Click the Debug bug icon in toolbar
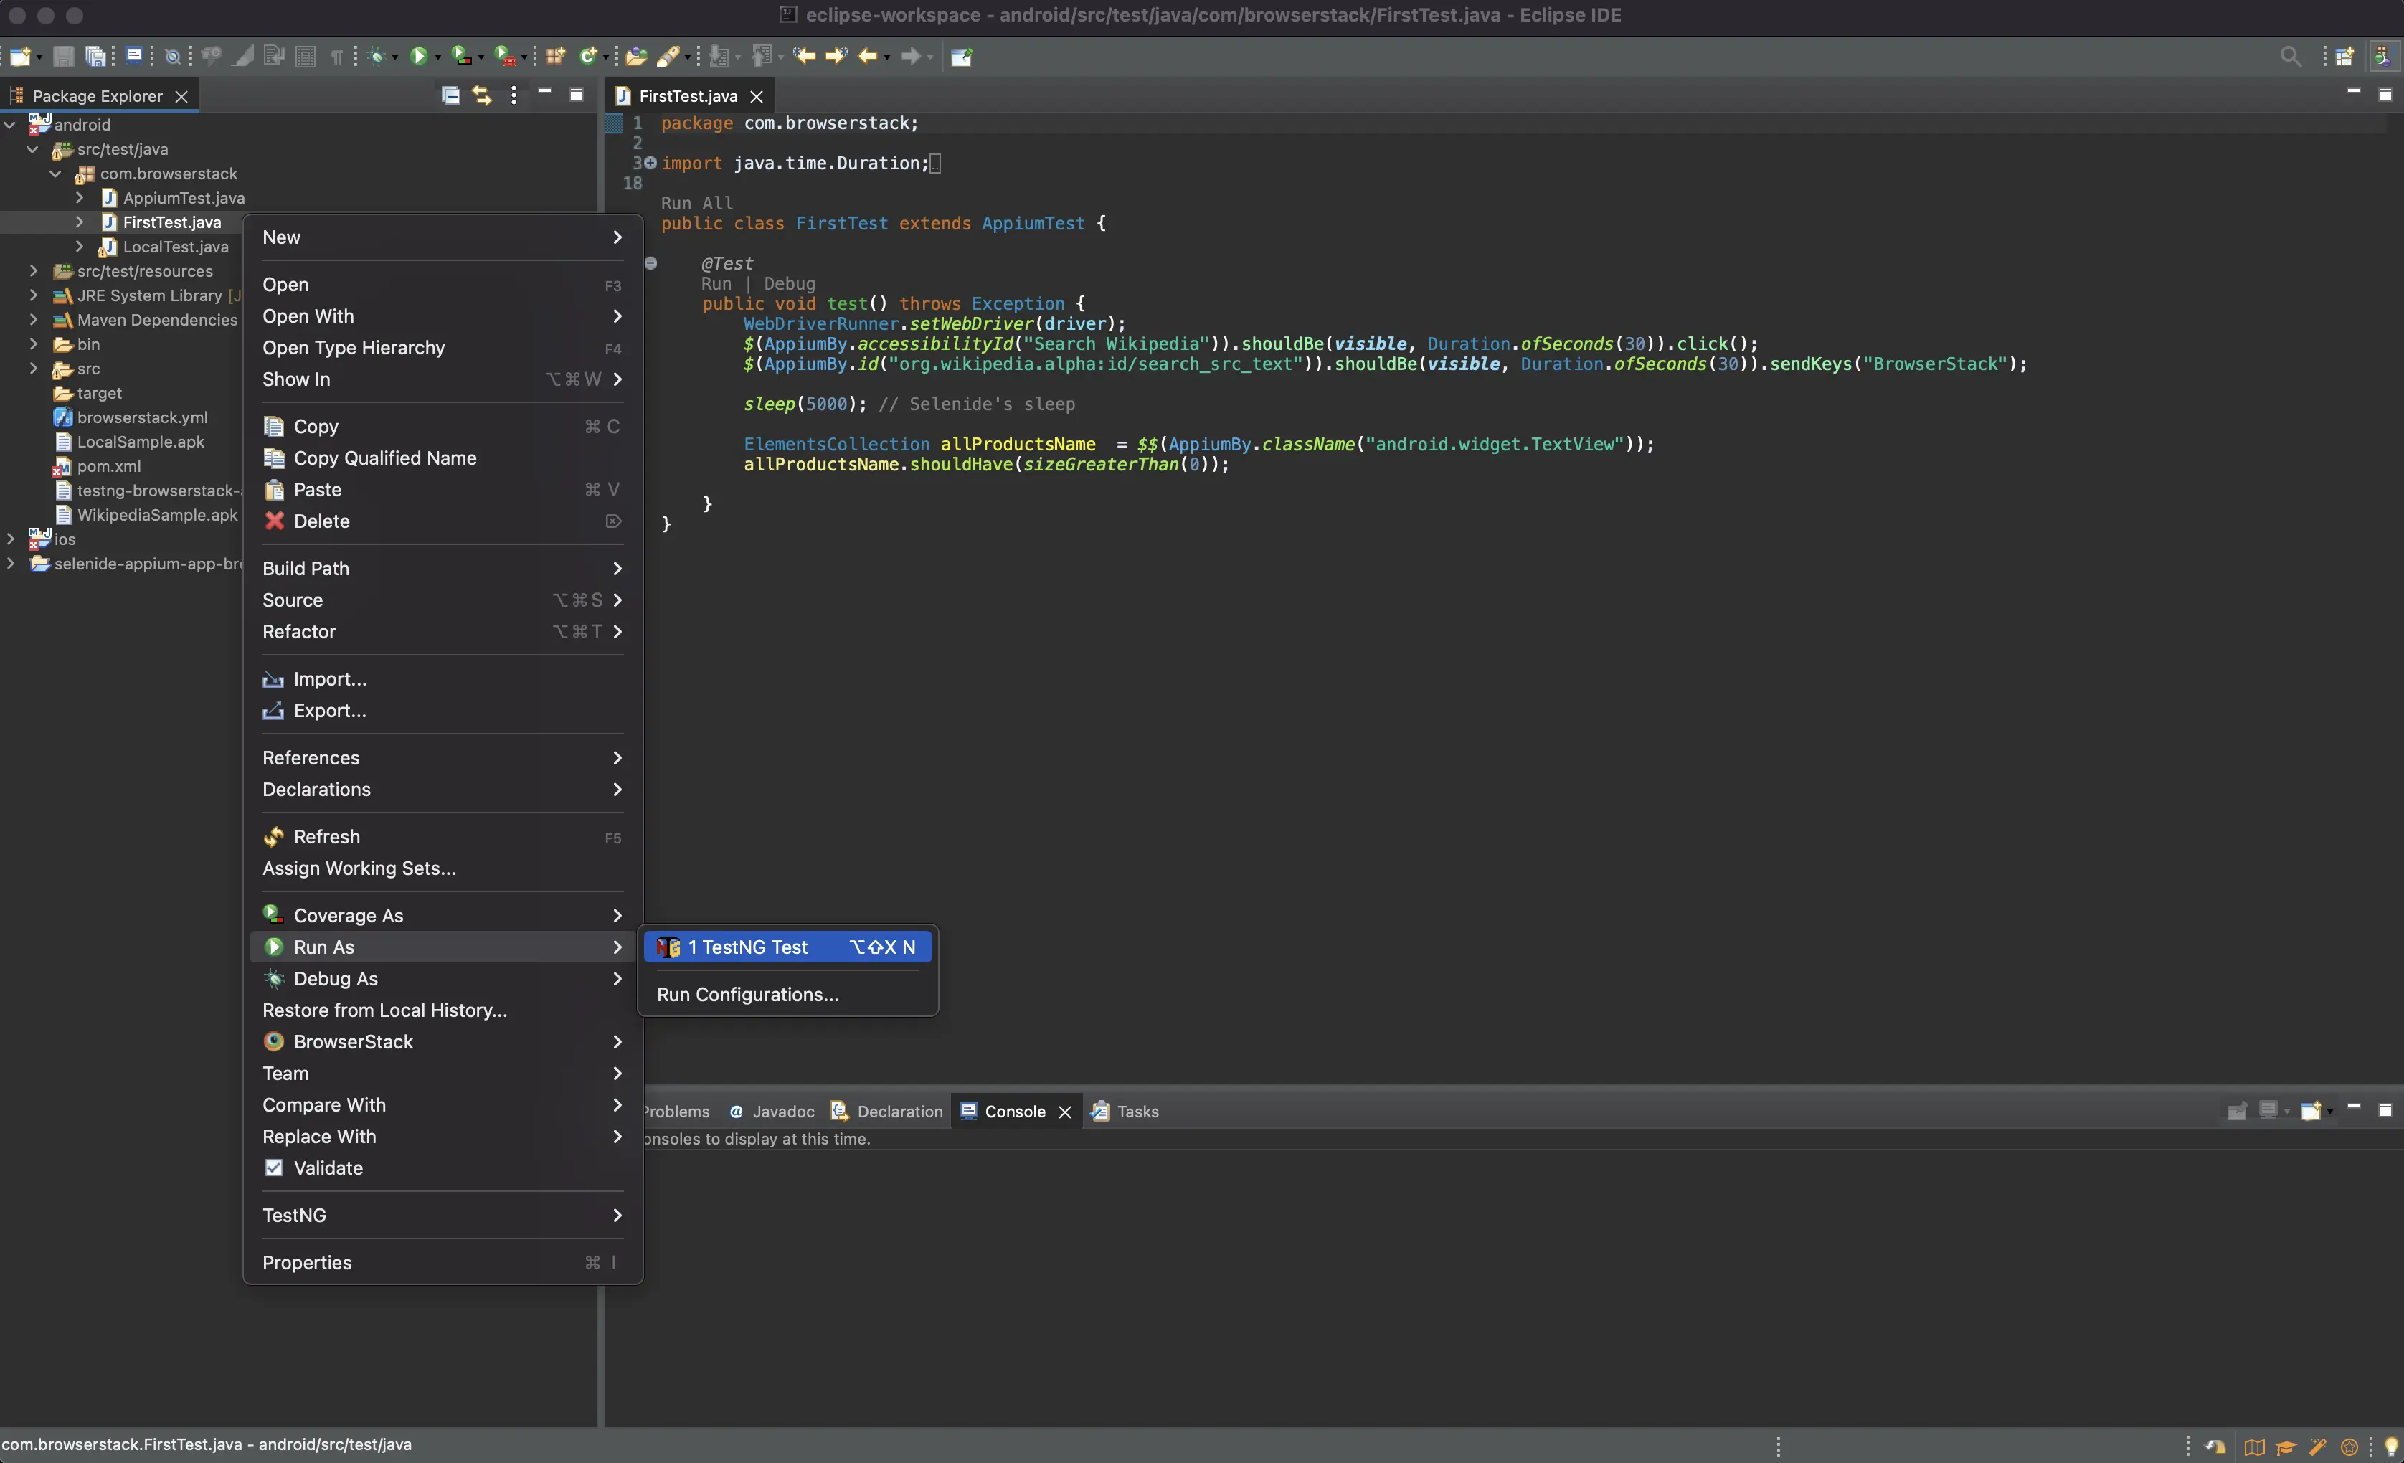Screen dimensions: 2404x1463 (x=377, y=57)
